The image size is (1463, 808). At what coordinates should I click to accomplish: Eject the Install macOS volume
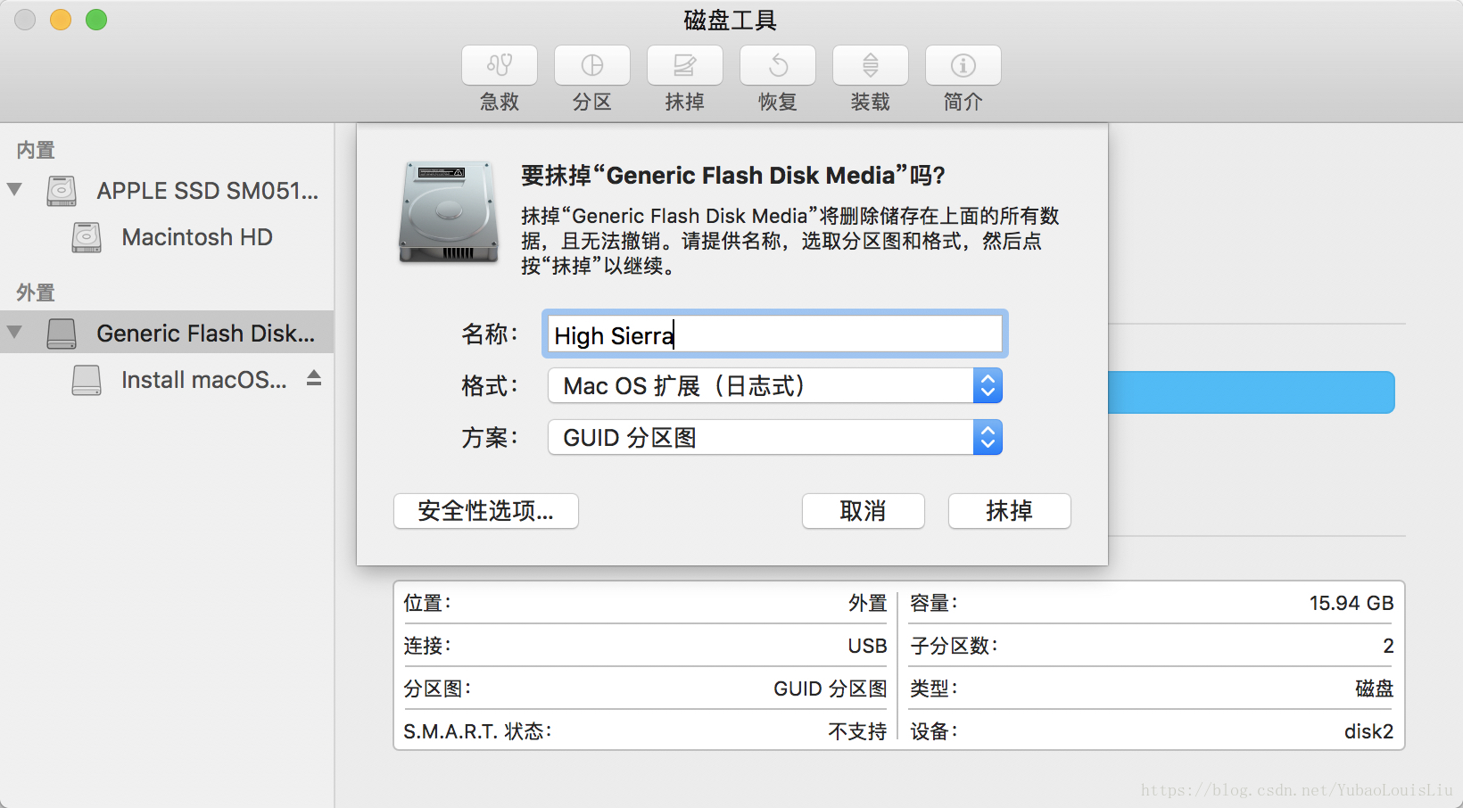coord(314,378)
